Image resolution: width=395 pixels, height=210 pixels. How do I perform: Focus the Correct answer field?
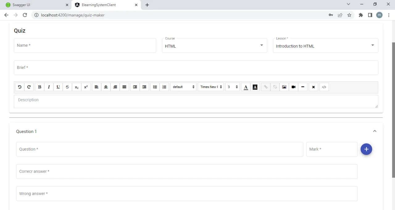click(x=187, y=172)
